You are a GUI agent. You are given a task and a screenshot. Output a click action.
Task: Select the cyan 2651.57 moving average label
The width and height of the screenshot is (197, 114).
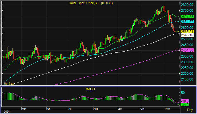(187, 21)
